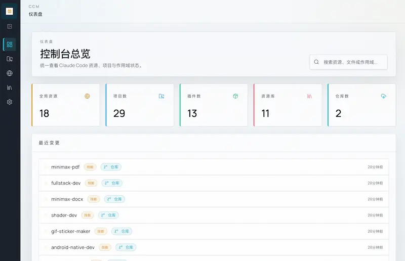The height and width of the screenshot is (261, 405).
Task: Open the dashboard grid icon in sidebar
Action: (10, 45)
